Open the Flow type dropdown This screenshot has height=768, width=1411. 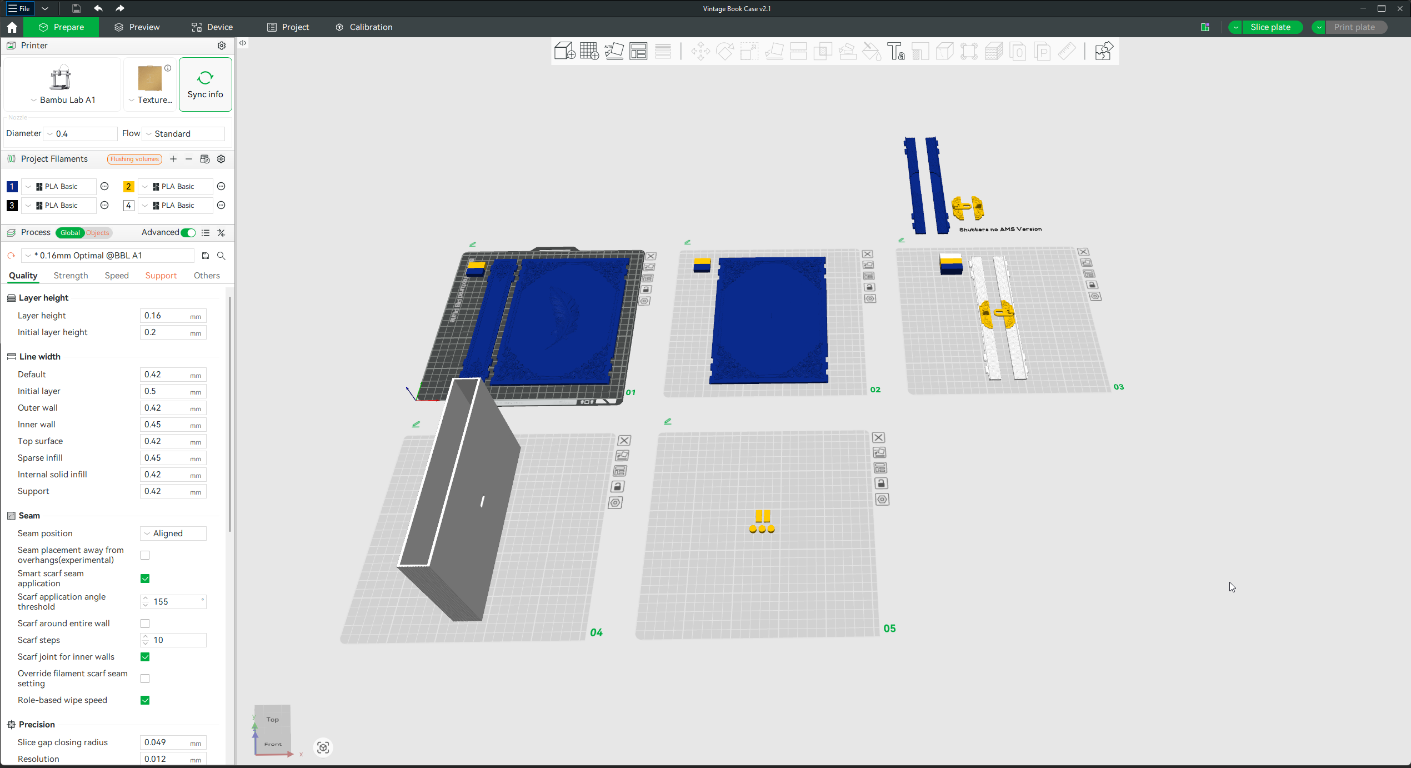point(184,134)
